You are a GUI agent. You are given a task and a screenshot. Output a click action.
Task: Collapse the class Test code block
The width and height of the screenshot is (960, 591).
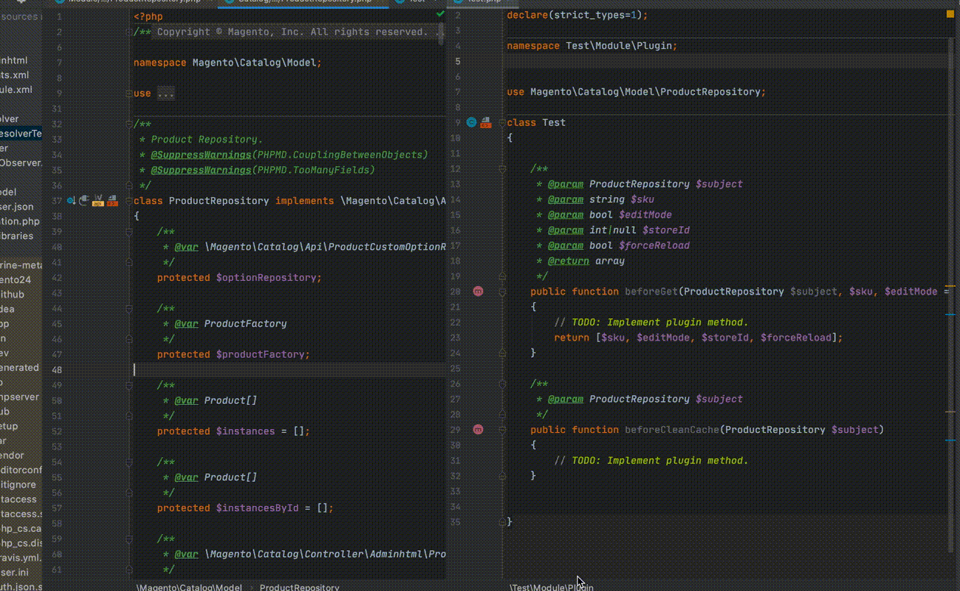point(502,123)
